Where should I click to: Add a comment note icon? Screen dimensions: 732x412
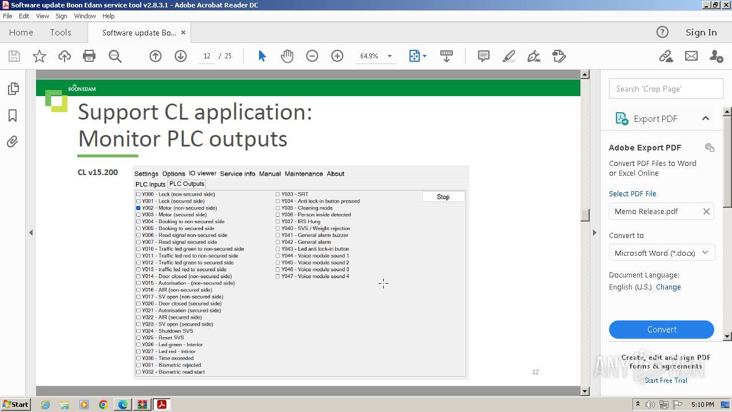(484, 56)
